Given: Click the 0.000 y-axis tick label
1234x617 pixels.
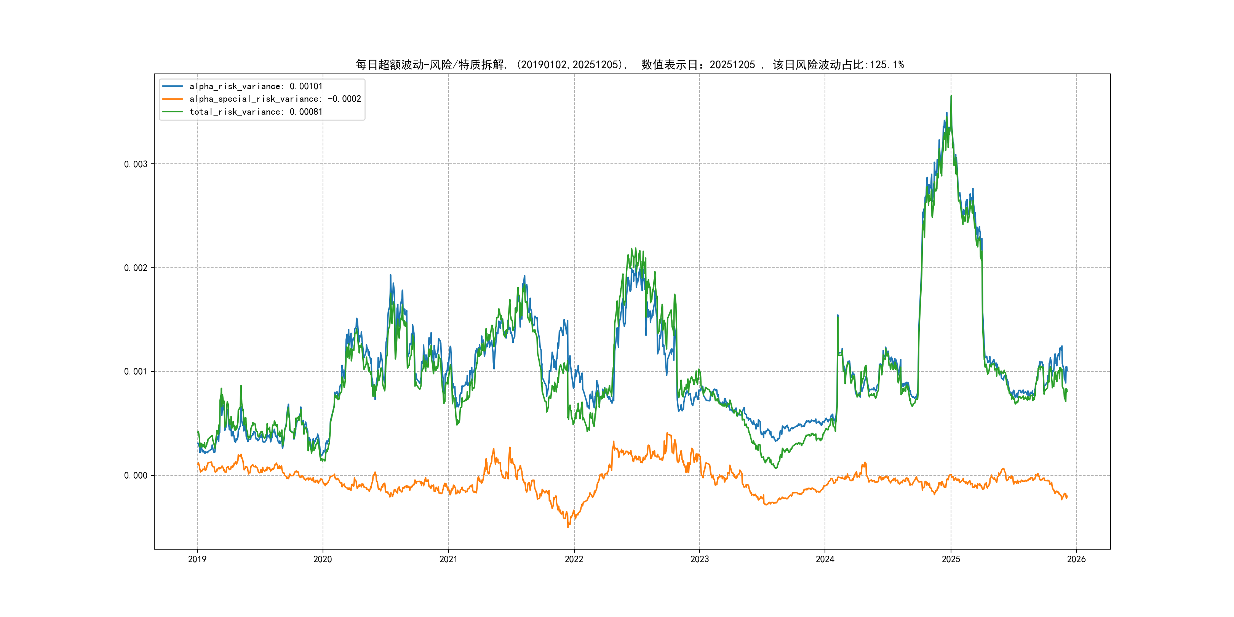Looking at the screenshot, I should [x=136, y=476].
